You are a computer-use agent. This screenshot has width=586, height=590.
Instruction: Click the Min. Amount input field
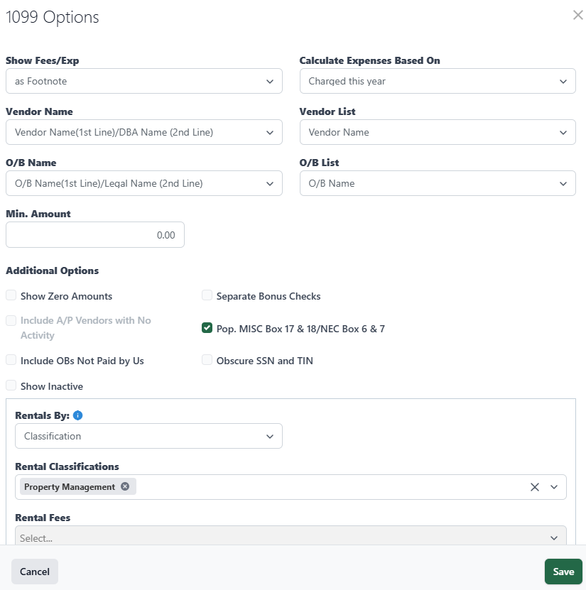[x=95, y=235]
